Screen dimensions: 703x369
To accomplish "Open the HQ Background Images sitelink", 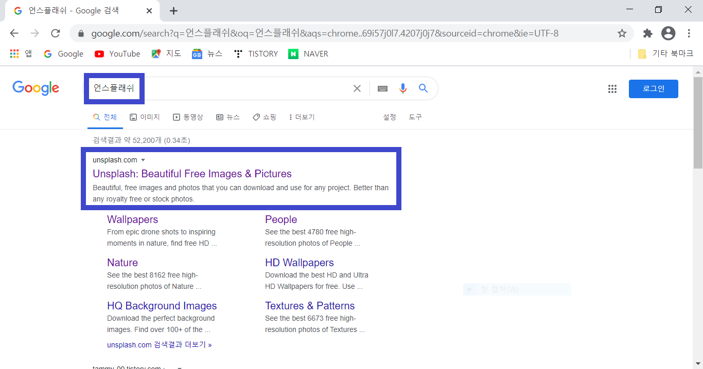I will tap(162, 306).
